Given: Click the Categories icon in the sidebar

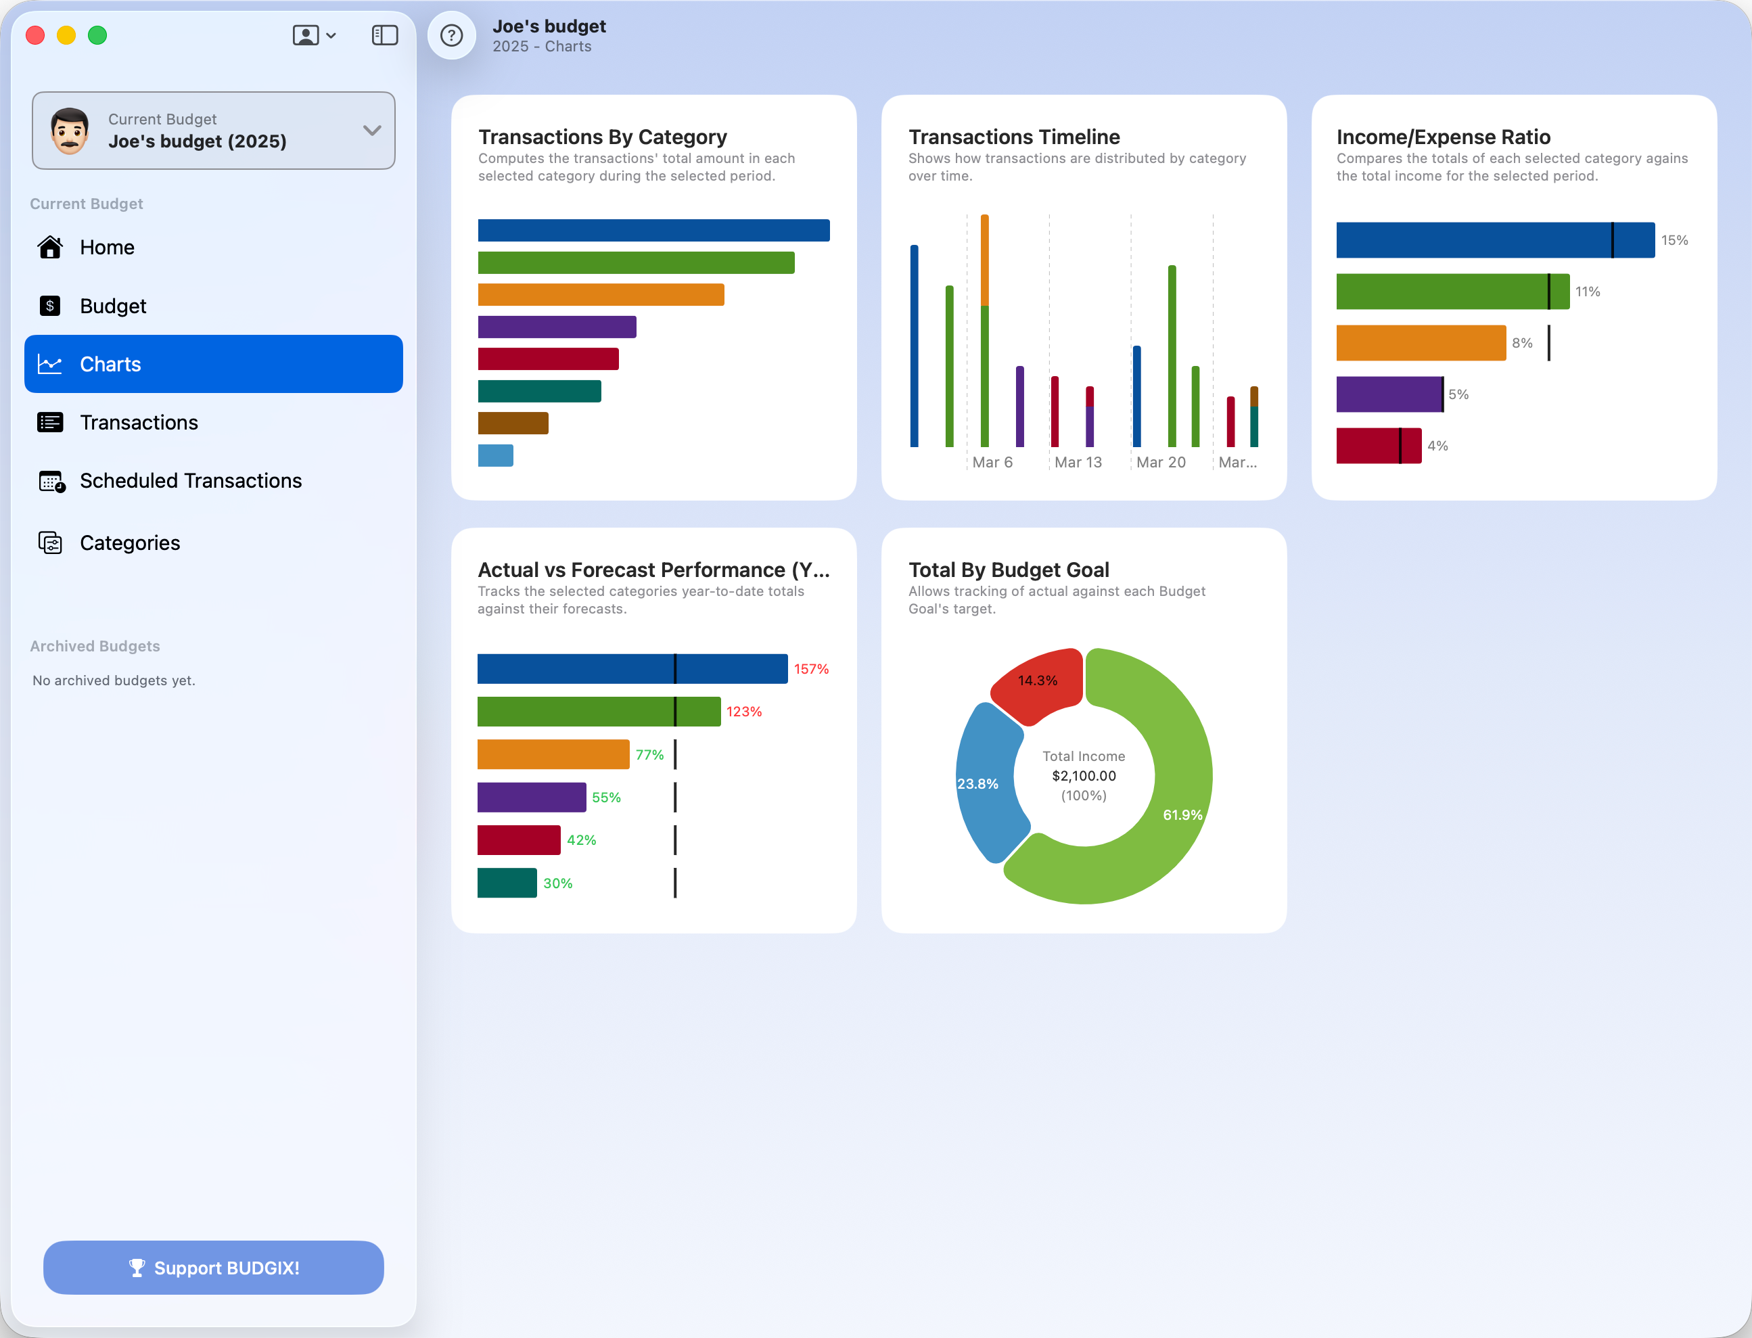Looking at the screenshot, I should [51, 543].
